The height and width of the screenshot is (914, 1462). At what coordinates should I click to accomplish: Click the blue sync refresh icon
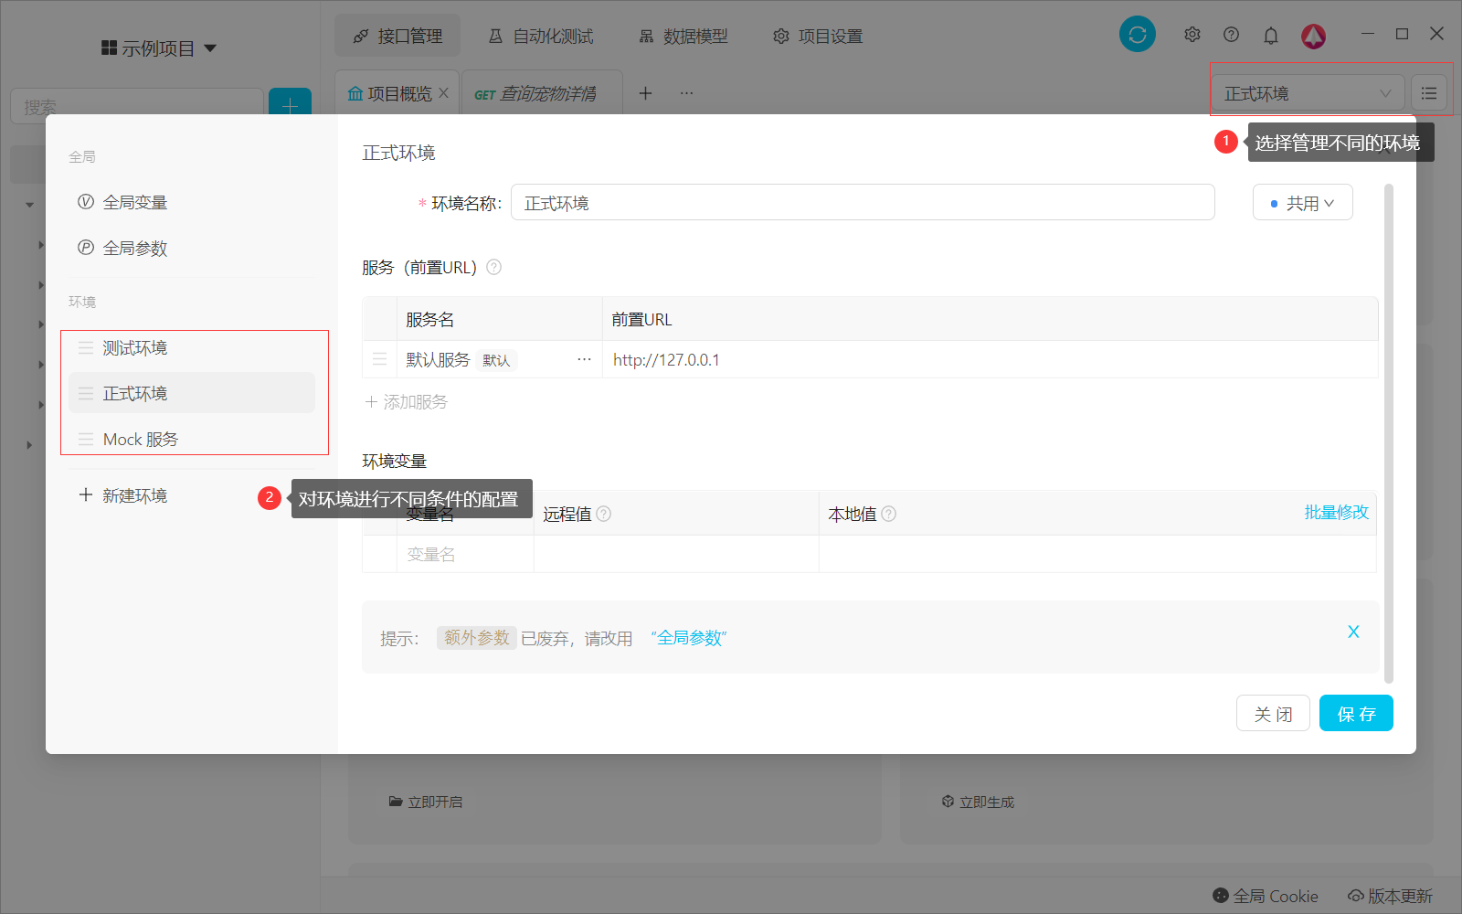(x=1138, y=35)
